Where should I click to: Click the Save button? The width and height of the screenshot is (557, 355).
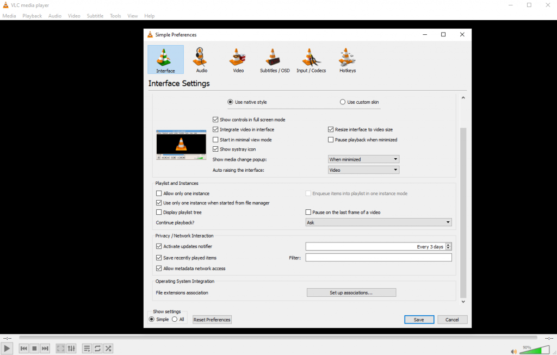419,320
